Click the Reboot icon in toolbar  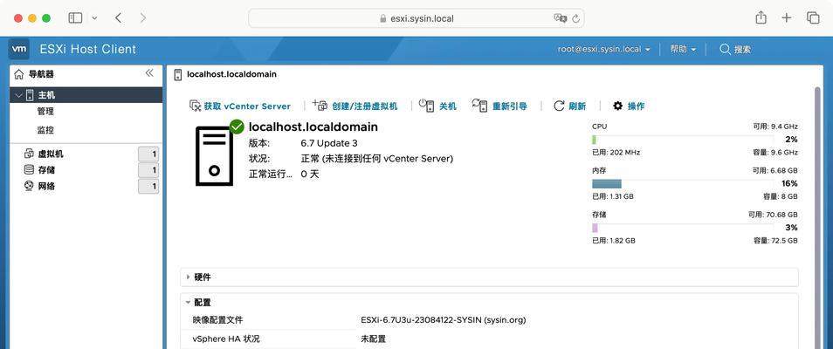click(479, 106)
